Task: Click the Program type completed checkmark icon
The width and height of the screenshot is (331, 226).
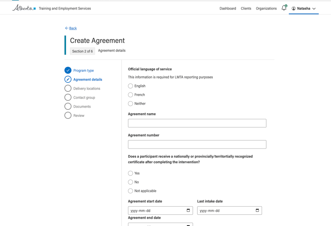Action: [x=68, y=70]
